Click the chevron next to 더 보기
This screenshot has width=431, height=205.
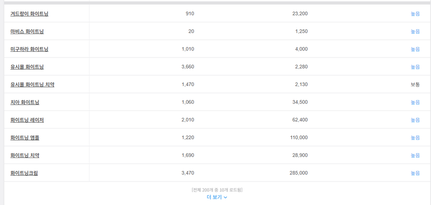click(x=226, y=197)
